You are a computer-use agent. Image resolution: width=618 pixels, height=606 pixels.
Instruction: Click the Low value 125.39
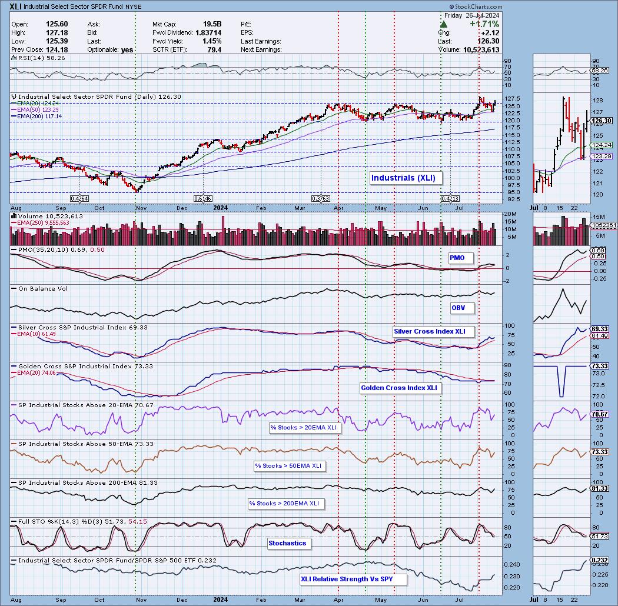click(57, 41)
